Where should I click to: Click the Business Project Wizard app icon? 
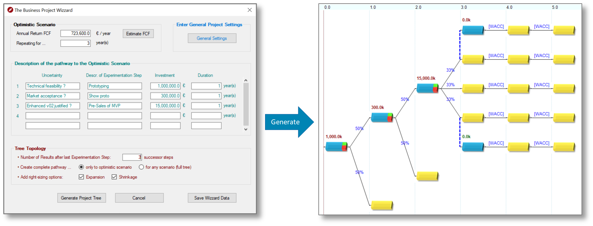pyautogui.click(x=10, y=10)
